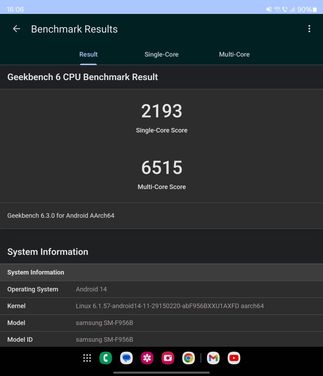Tap the Model row label
323x376 pixels.
(16, 323)
